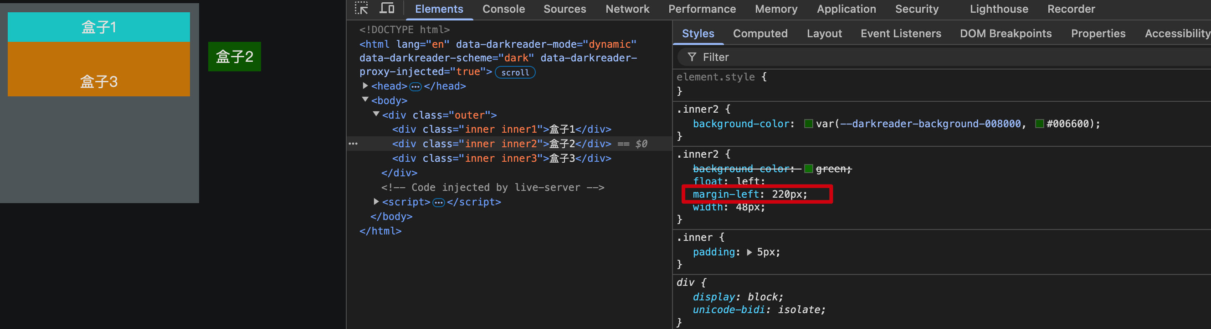This screenshot has height=329, width=1211.
Task: Open the DOM Breakpoints sub-tab
Action: [1006, 34]
